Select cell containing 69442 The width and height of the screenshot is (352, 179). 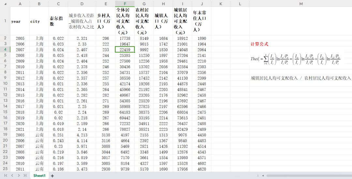click(x=125, y=117)
